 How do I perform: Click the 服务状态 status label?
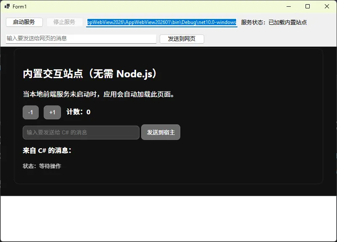[274, 22]
